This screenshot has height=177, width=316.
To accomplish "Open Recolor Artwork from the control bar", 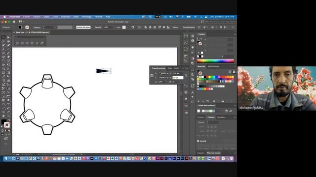I will coord(133,28).
